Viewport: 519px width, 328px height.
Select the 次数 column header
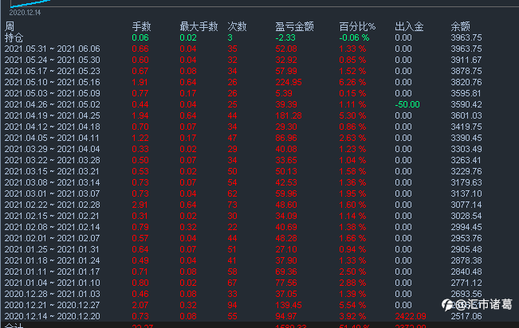[x=236, y=27]
